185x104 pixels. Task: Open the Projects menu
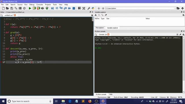pyautogui.click(x=48, y=5)
